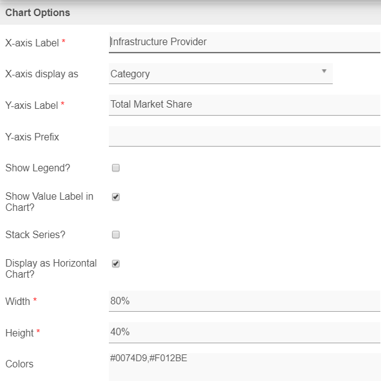Click the "Display as Horizontal Chart?" label
The image size is (381, 381).
pos(51,268)
